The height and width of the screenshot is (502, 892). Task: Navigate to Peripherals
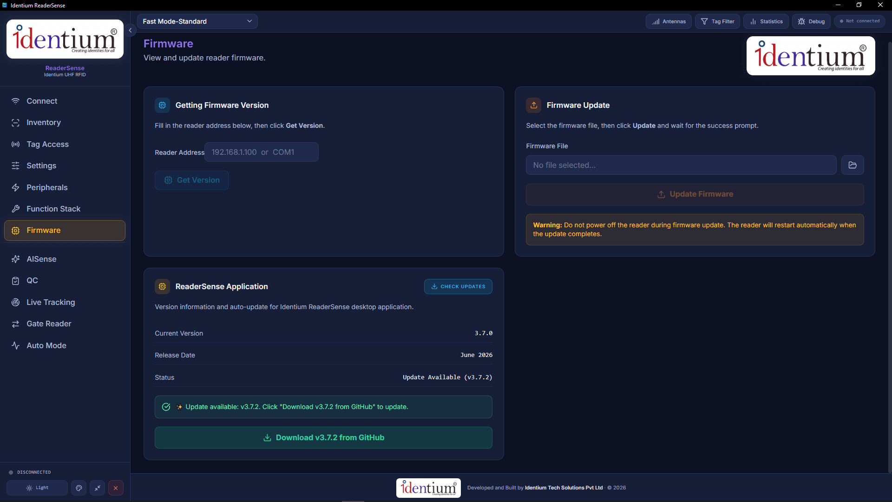coord(65,187)
